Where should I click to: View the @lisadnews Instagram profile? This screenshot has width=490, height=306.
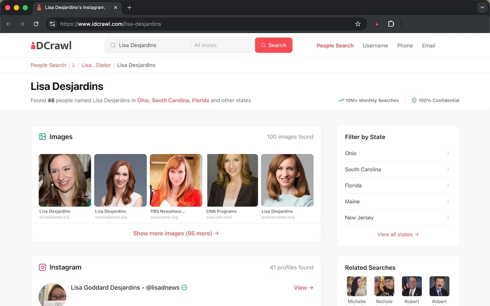click(304, 288)
